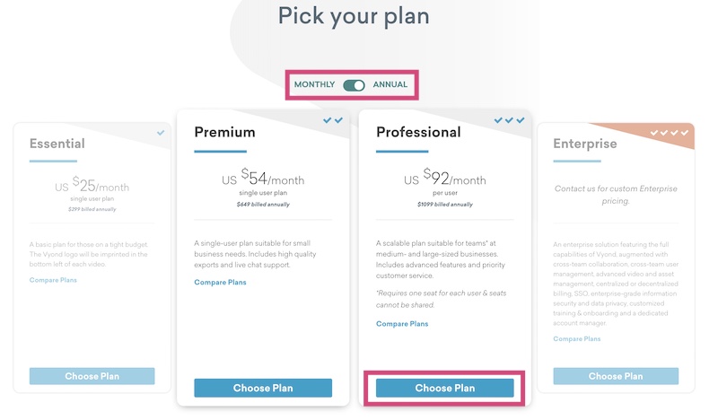Click the Enterprise plan four-checkmark icon

tap(669, 133)
